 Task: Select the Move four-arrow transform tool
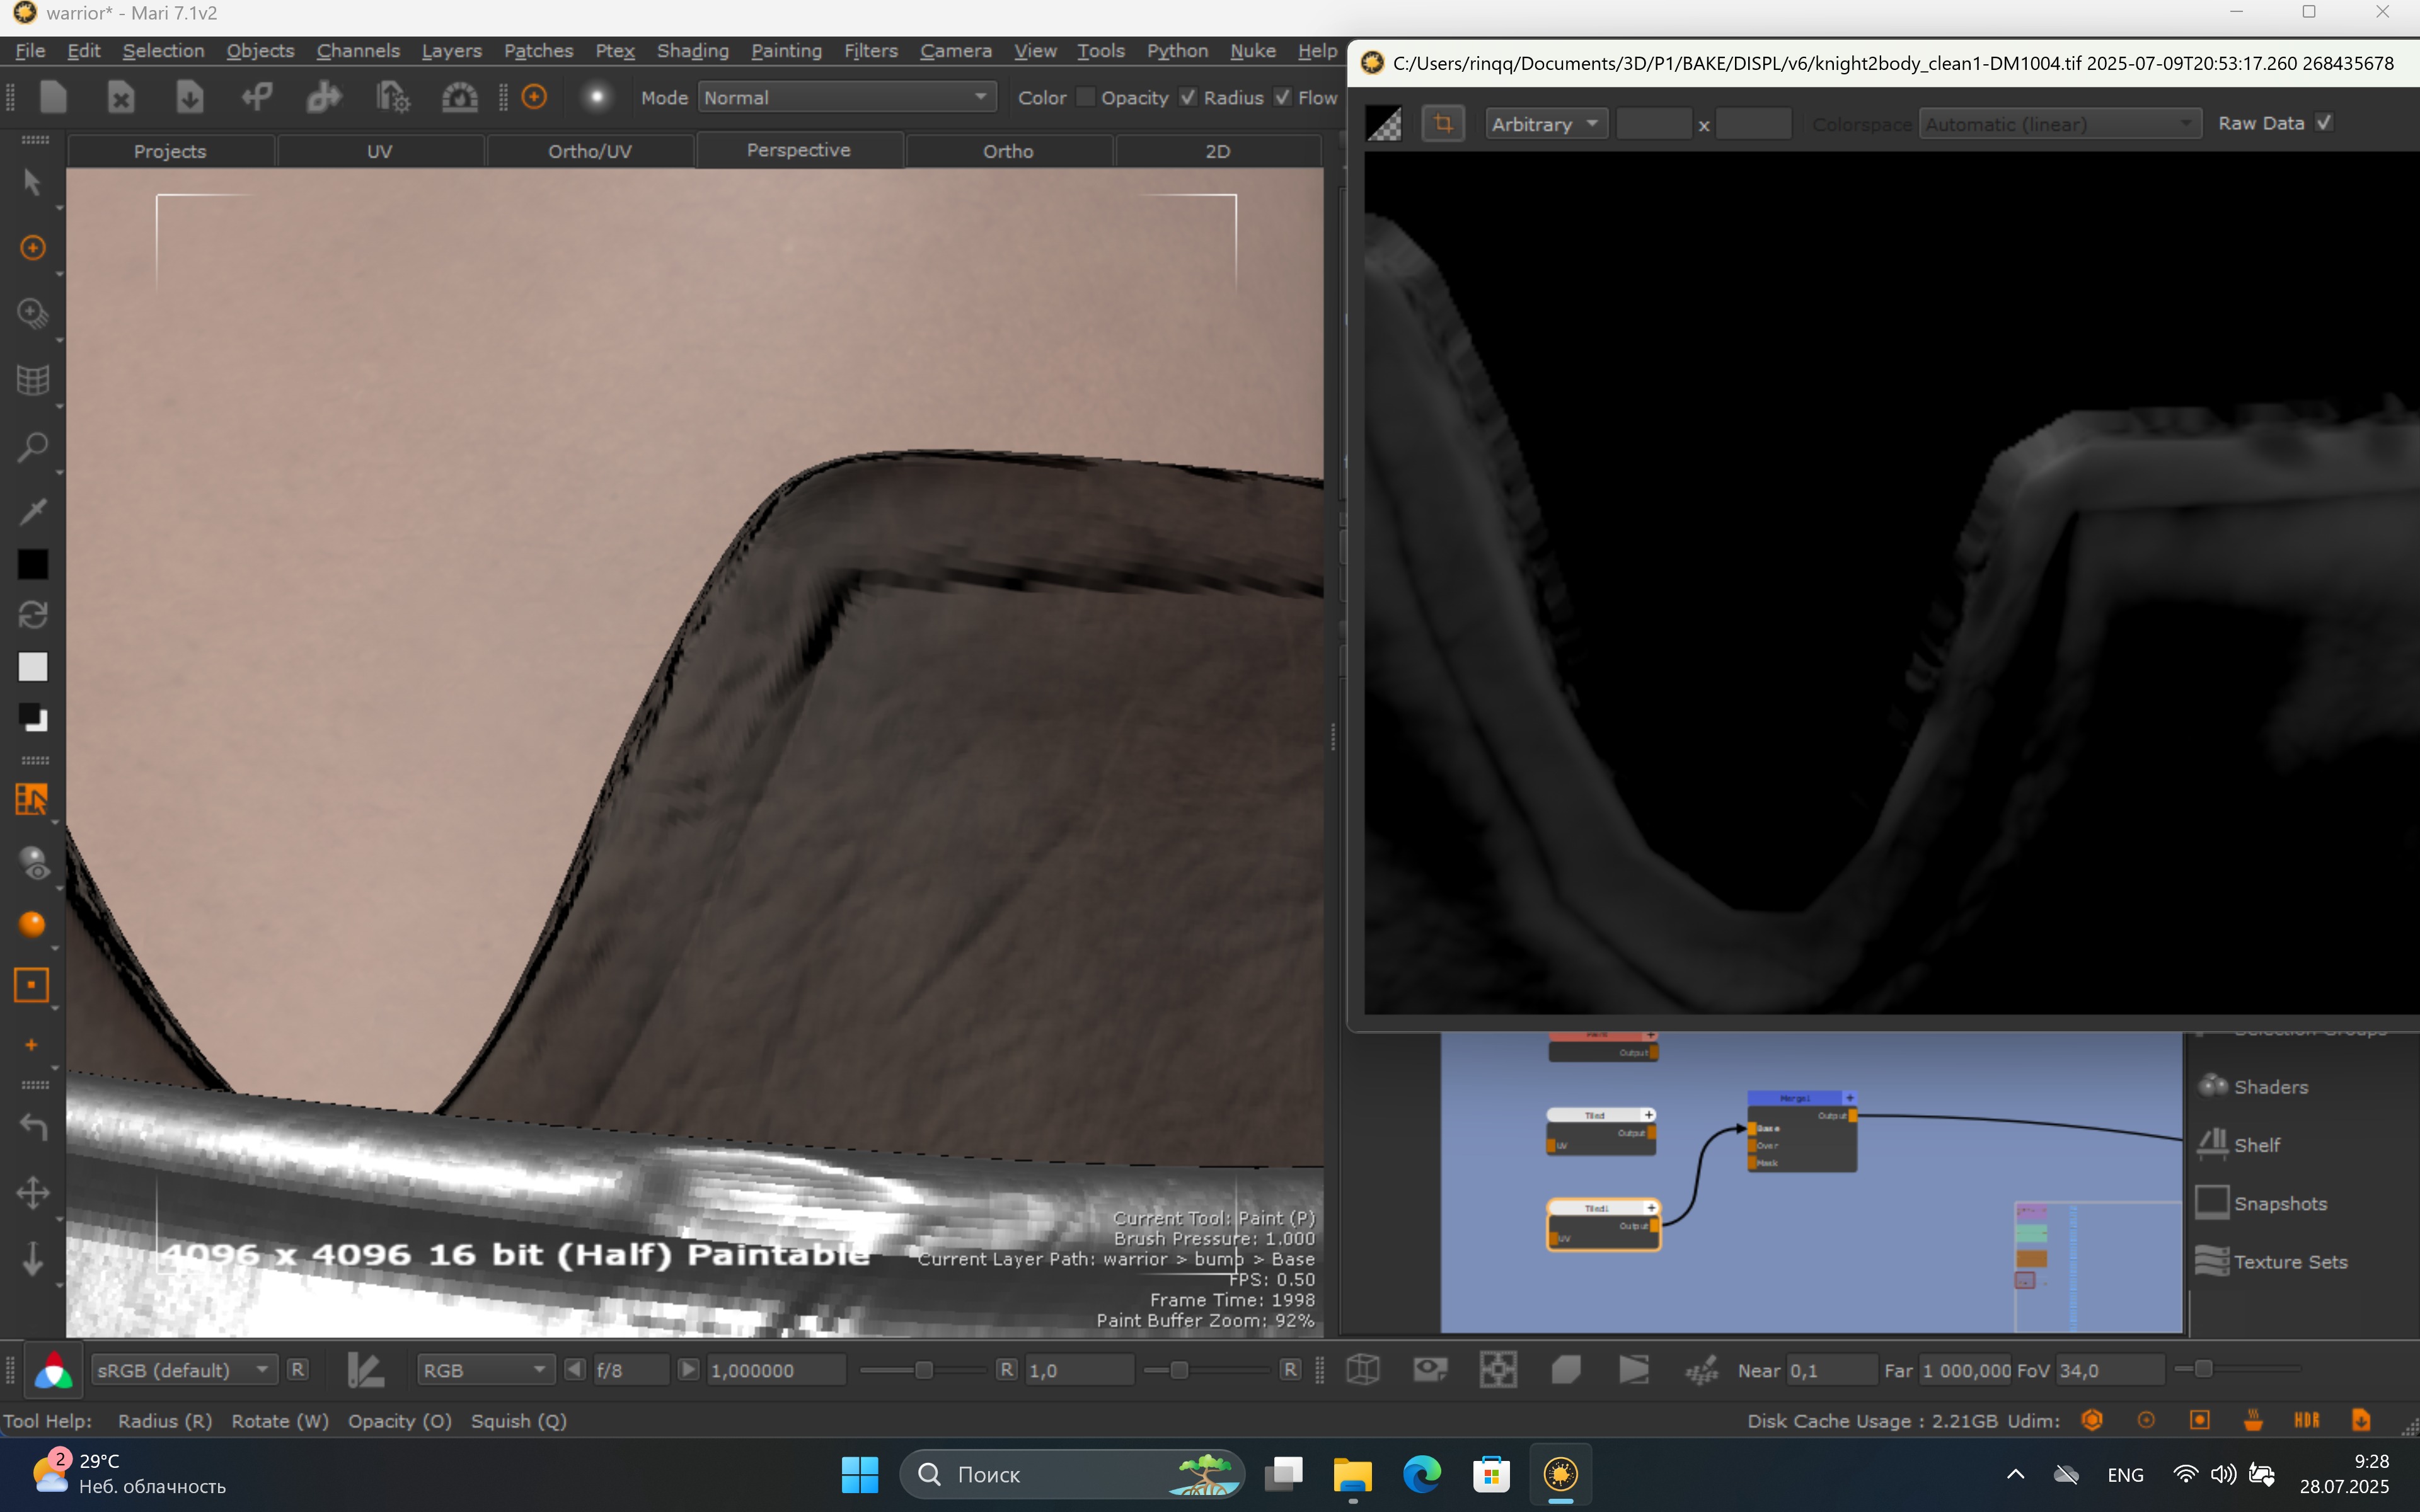coord(32,1192)
